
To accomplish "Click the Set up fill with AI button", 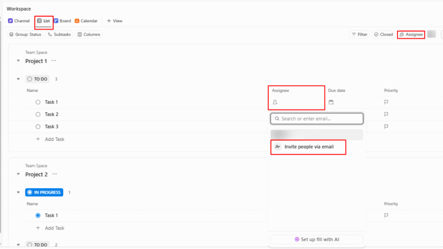I will tap(316, 239).
